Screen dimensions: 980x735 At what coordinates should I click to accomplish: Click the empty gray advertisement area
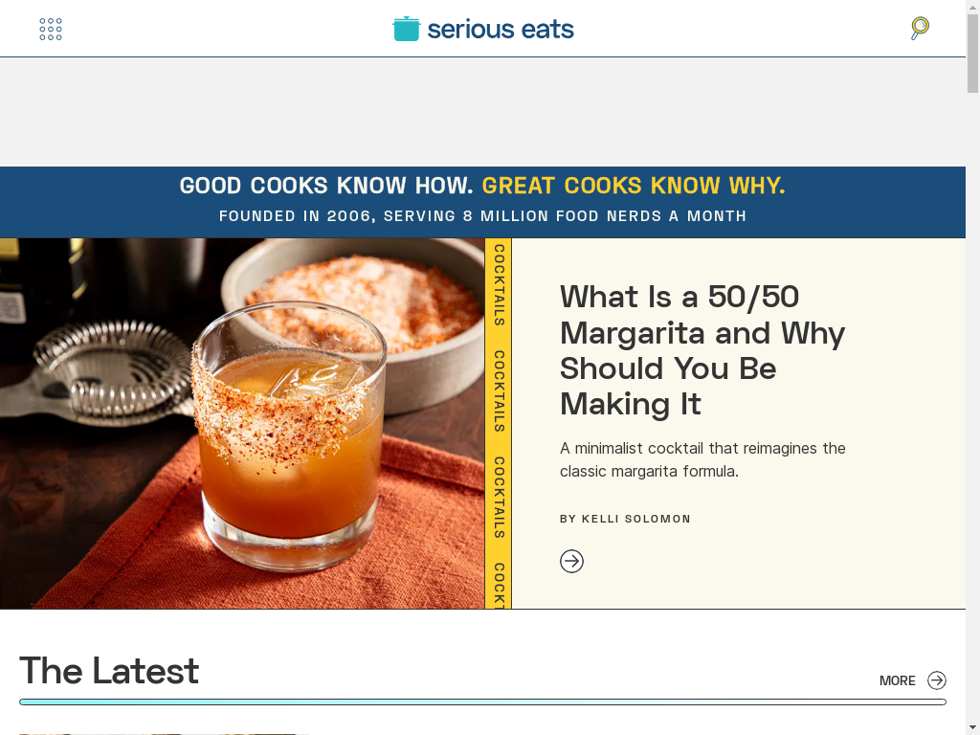482,112
